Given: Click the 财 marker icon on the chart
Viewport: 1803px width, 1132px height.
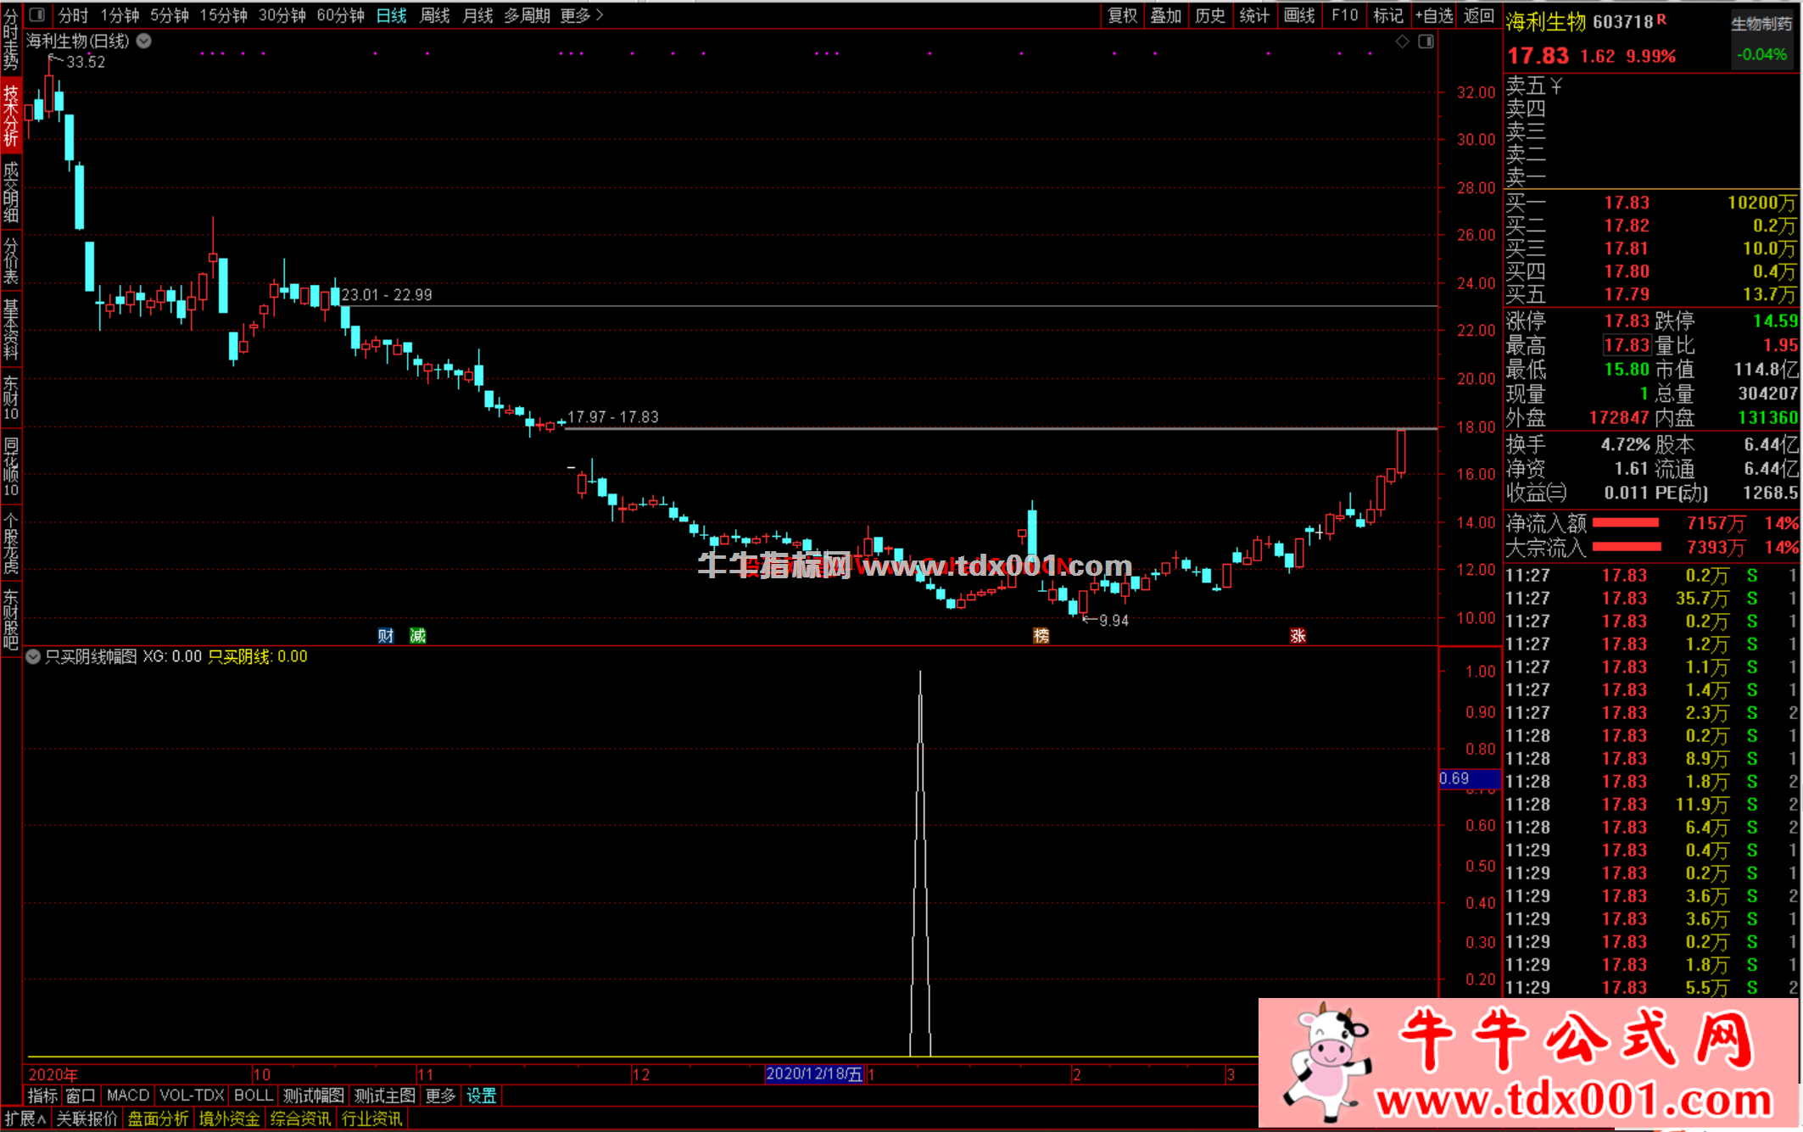Looking at the screenshot, I should pos(386,636).
